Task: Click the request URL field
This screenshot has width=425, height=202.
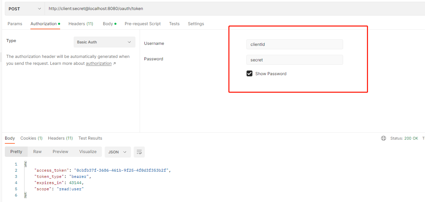Action: coord(235,9)
